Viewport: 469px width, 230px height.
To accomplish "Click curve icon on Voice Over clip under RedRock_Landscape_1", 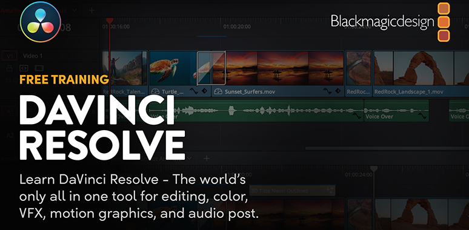I will (422, 116).
